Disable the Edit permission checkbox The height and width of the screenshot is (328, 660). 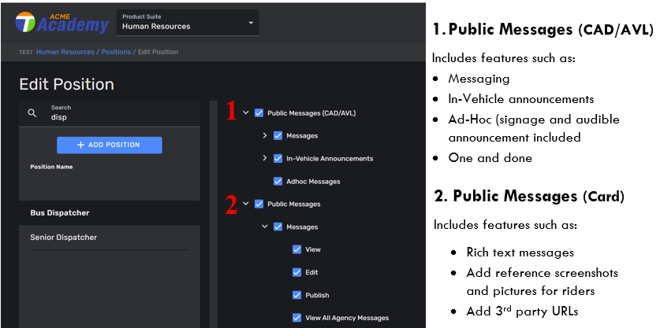coord(296,272)
